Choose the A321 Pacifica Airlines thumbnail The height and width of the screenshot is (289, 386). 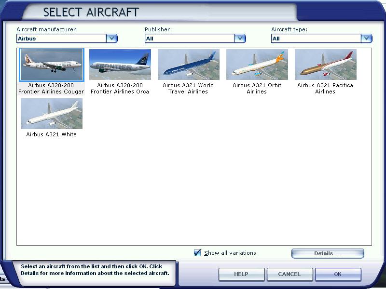pyautogui.click(x=326, y=65)
